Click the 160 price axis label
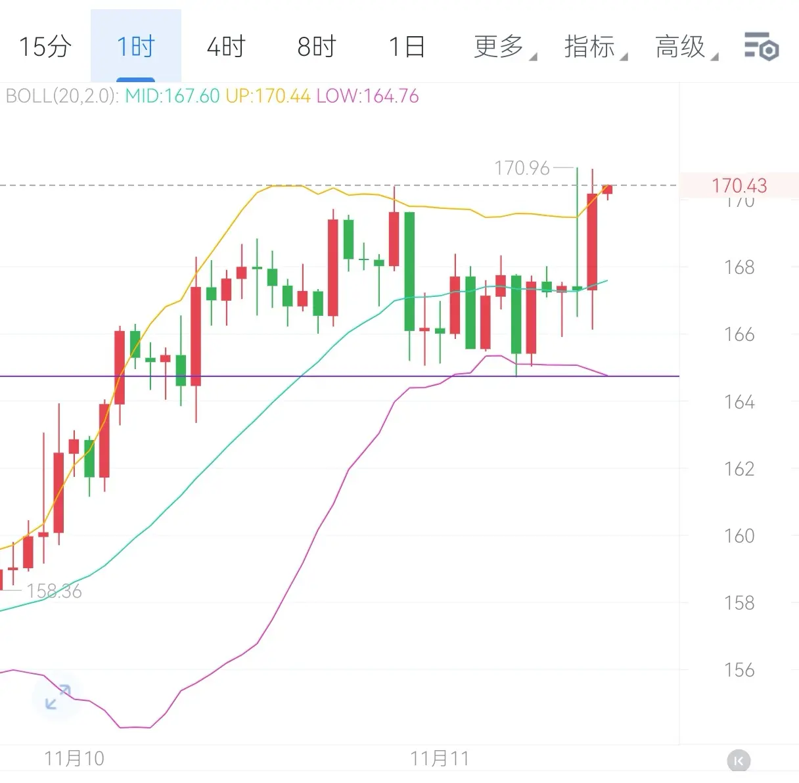Viewport: 799px width, 783px height. coord(739,535)
